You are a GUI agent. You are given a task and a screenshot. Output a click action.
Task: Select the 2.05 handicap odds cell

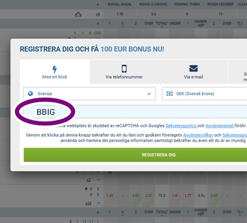coord(214,195)
